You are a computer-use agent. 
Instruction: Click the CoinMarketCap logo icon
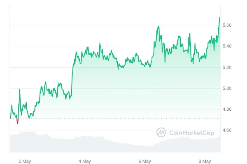161,132
